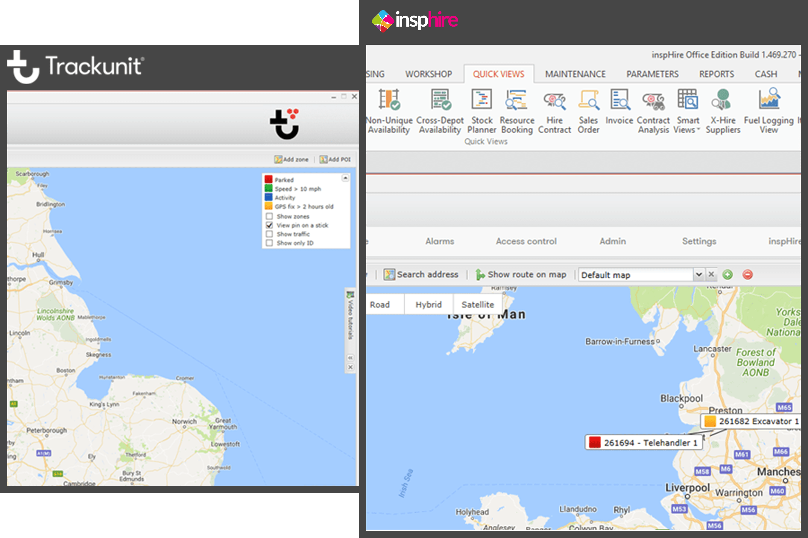
Task: Click Add zone in Trackunit toolbar
Action: (x=291, y=159)
